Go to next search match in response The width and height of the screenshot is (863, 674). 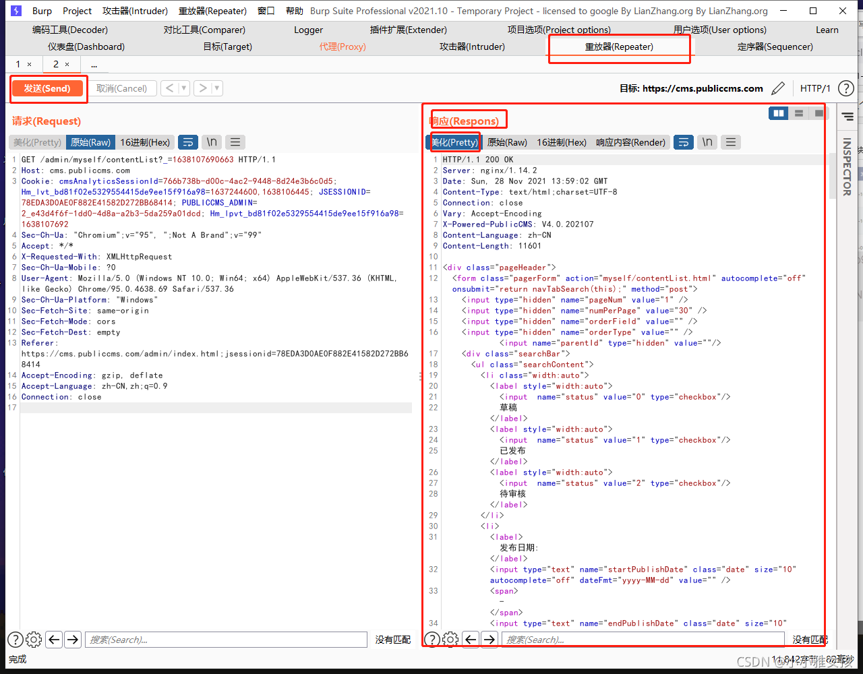point(489,640)
